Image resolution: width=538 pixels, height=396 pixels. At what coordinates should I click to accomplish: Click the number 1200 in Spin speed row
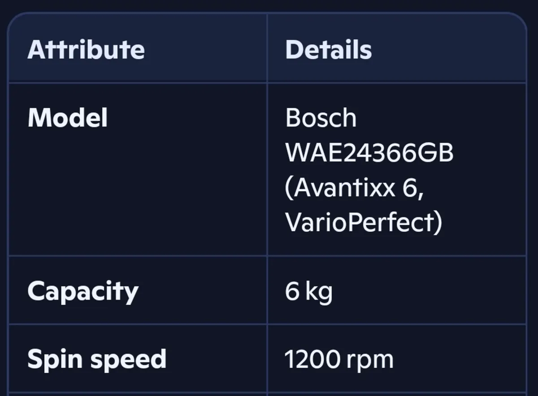tap(312, 359)
